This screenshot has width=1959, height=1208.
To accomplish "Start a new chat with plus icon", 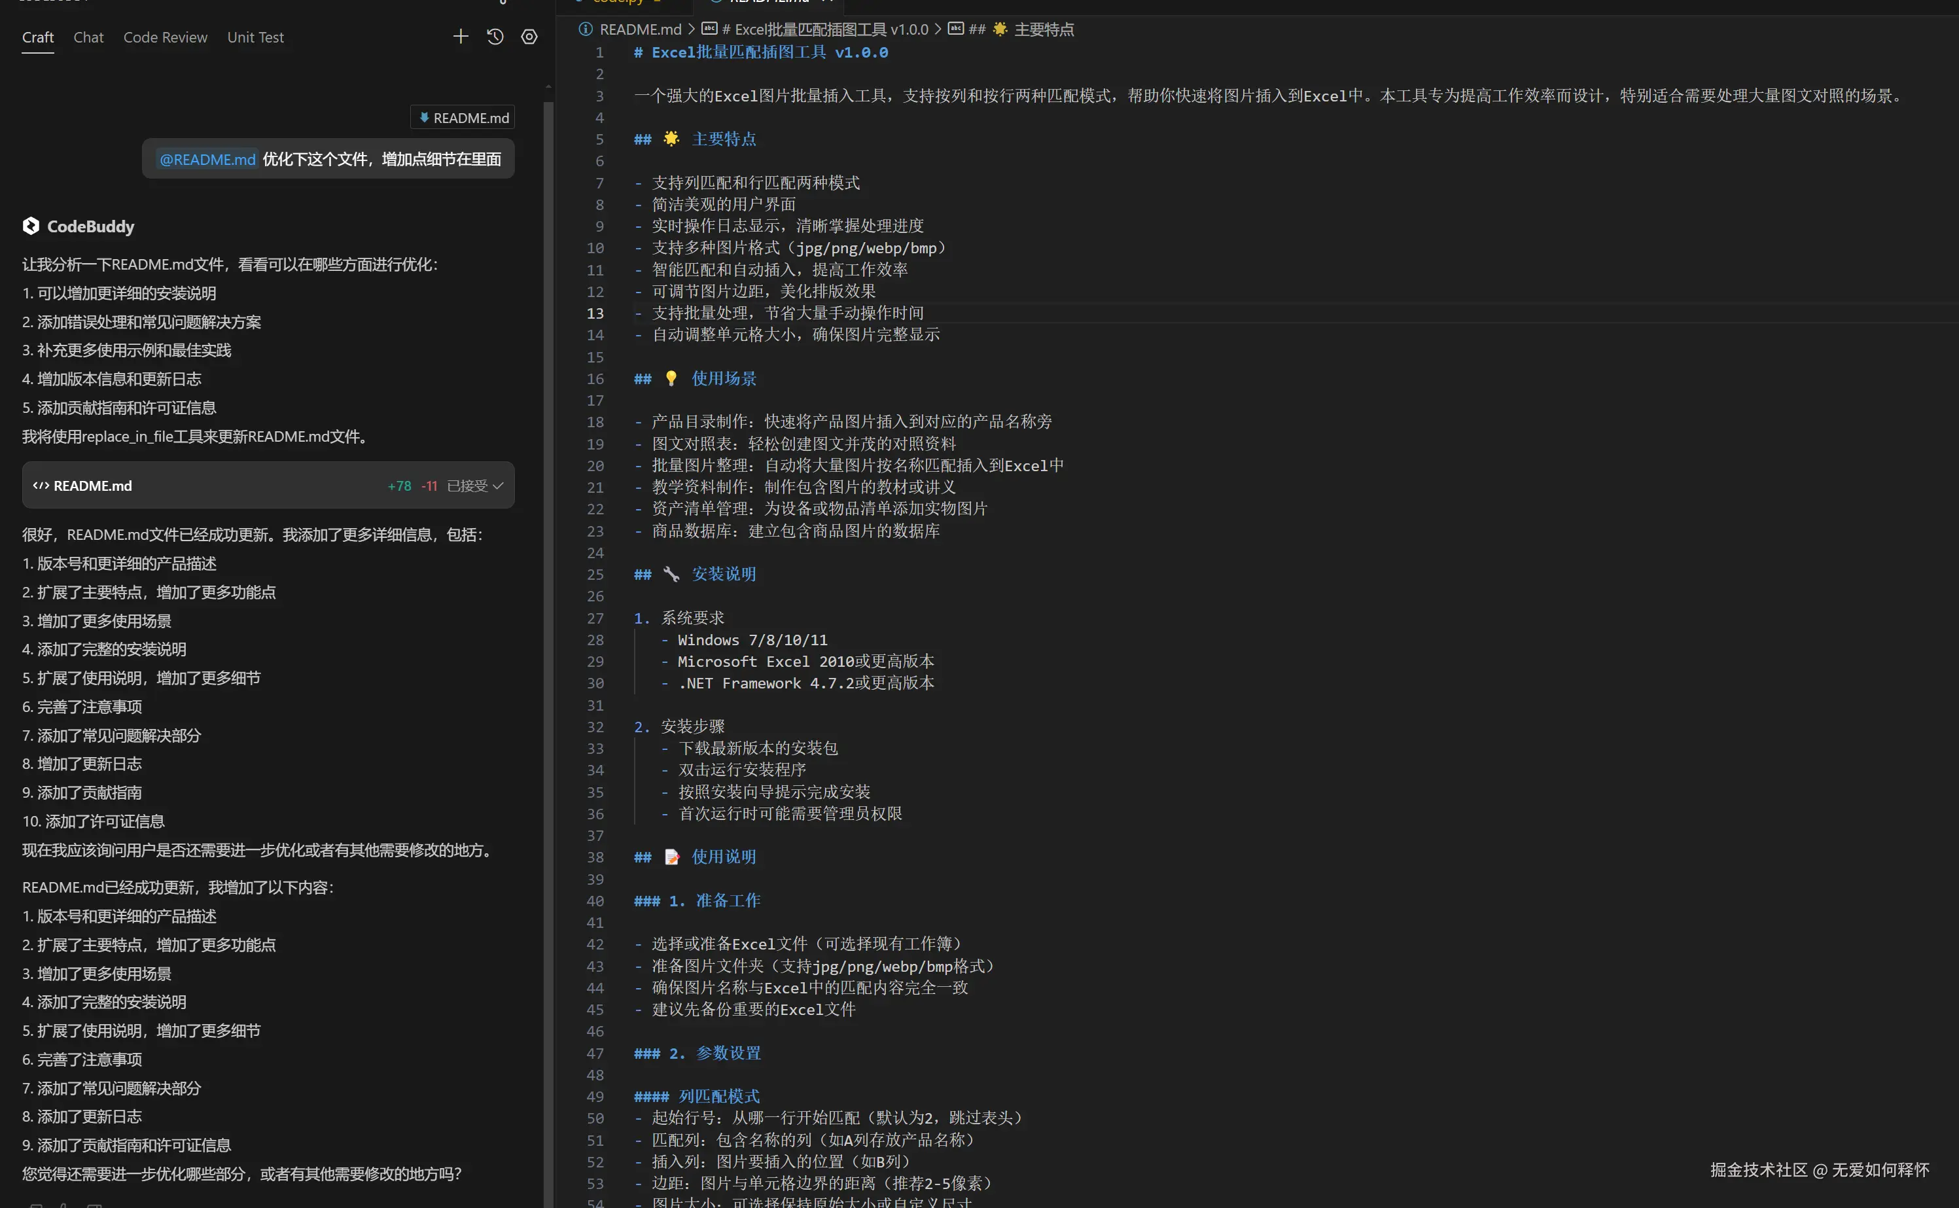I will pyautogui.click(x=461, y=37).
